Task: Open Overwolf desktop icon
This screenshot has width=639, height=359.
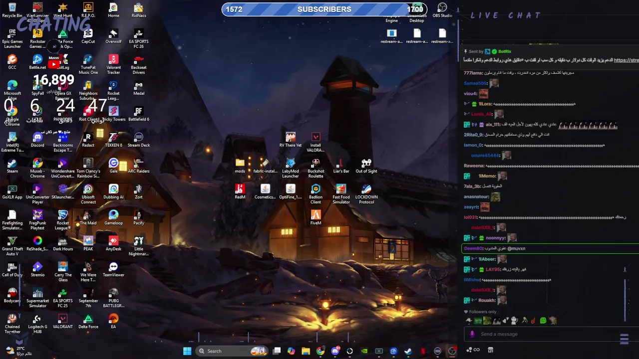Action: coord(113,36)
